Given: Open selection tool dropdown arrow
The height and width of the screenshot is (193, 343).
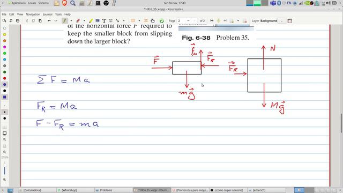Looking at the screenshot, I should point(139,21).
